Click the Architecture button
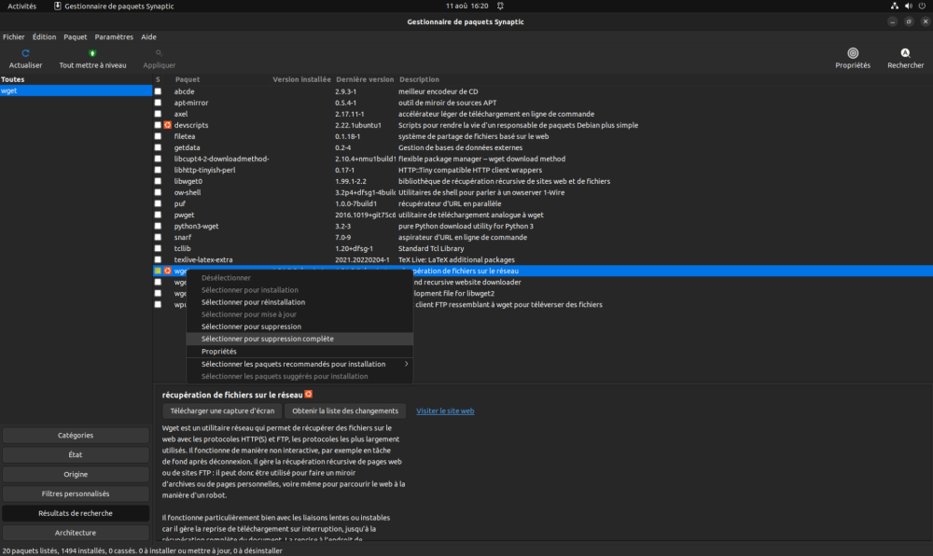 pyautogui.click(x=76, y=533)
